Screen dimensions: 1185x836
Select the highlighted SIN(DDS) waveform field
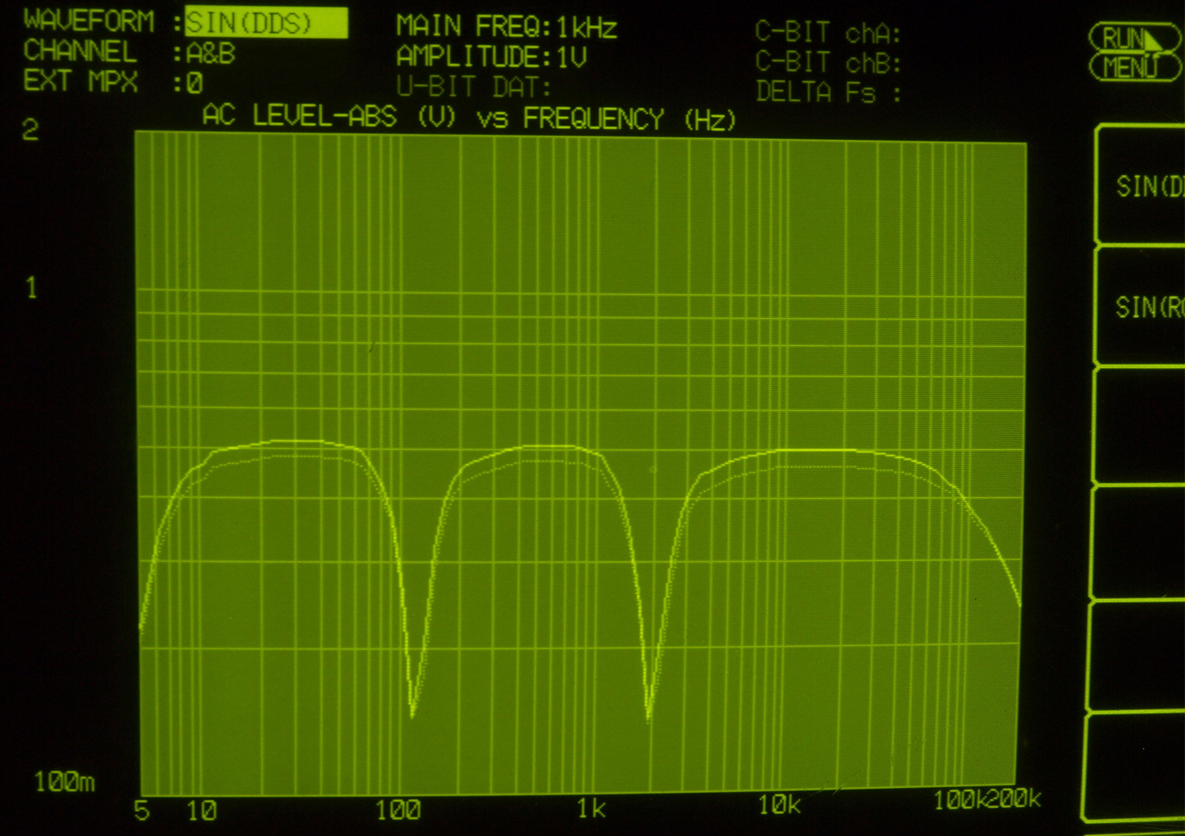(x=266, y=23)
